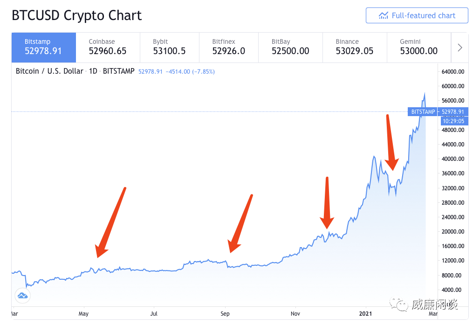Click the chart icon in Full-featured chart button
Image resolution: width=473 pixels, height=325 pixels.
384,15
